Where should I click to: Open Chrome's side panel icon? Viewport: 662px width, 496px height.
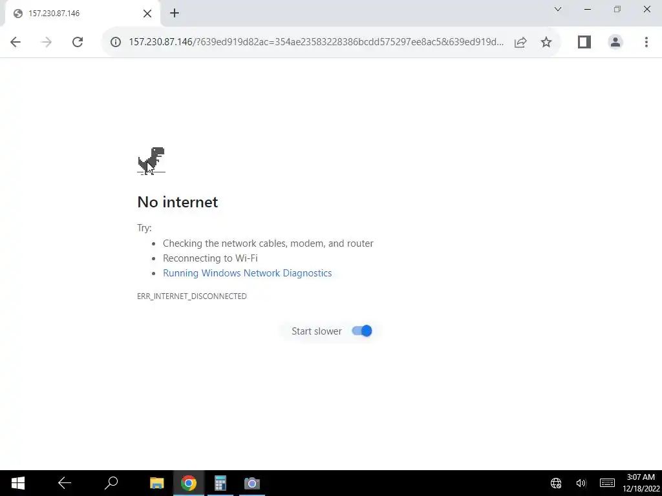(584, 42)
